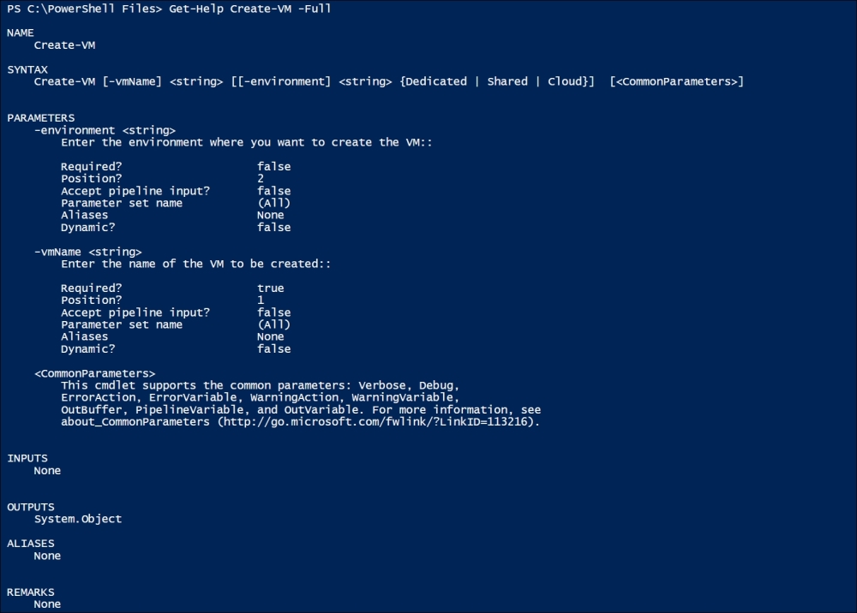Click the [-vmName] token in syntax line
The height and width of the screenshot is (613, 857).
(x=132, y=82)
